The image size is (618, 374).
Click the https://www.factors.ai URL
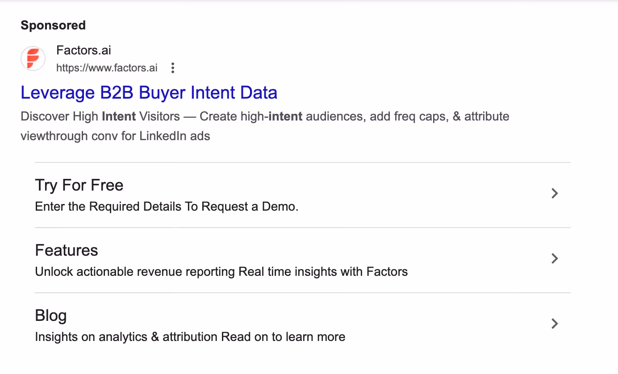[x=107, y=68]
